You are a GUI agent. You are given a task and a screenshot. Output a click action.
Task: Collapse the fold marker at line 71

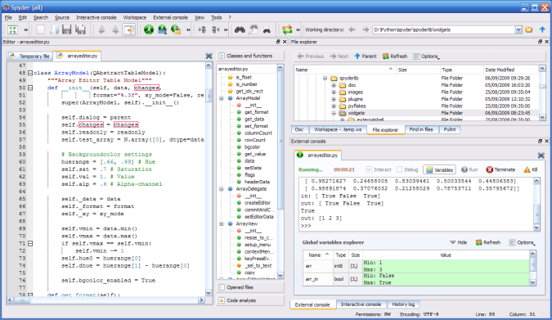(x=30, y=244)
